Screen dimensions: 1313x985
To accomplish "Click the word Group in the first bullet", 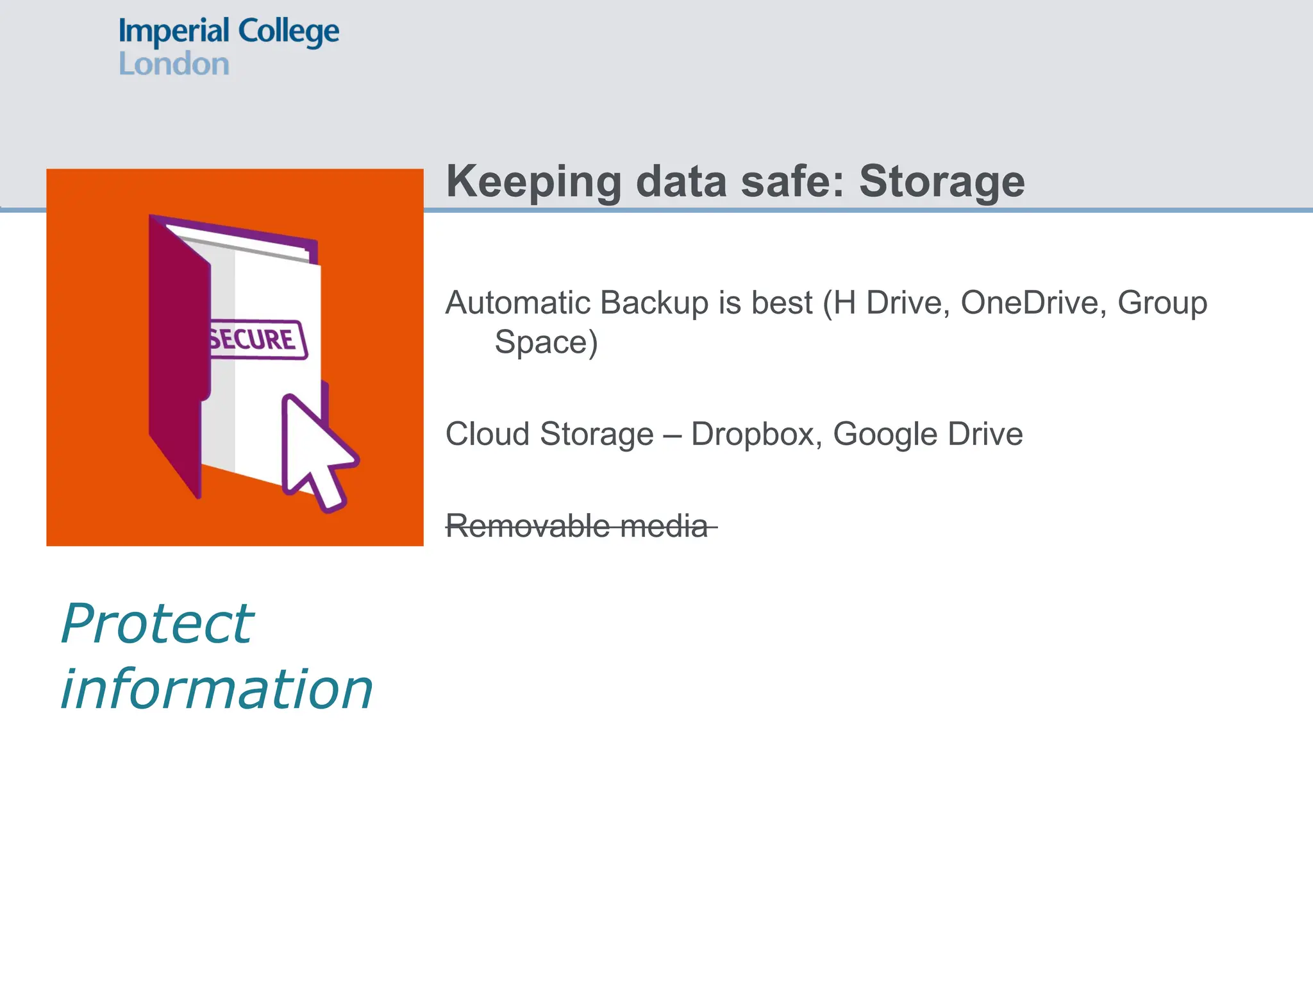I will click(1162, 303).
